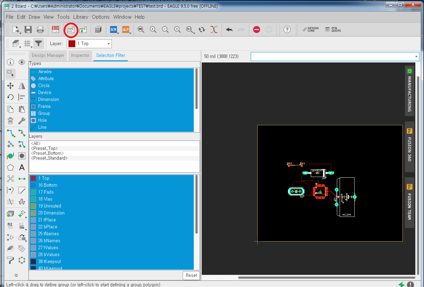The image size is (424, 287).
Task: Open the Options menu
Action: 101,17
